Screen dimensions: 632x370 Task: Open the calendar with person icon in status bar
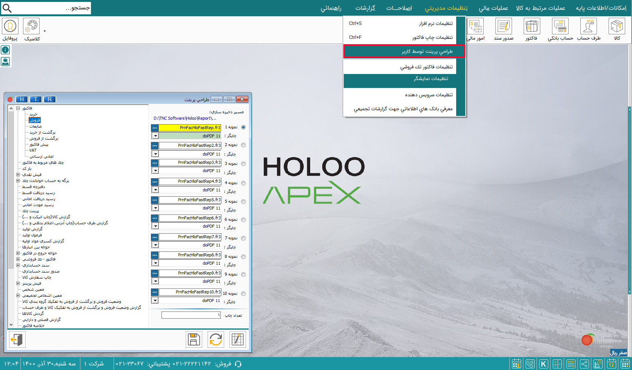(x=517, y=364)
